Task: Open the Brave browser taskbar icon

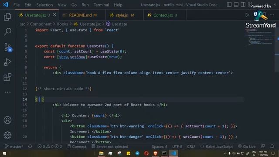Action: pos(155,153)
